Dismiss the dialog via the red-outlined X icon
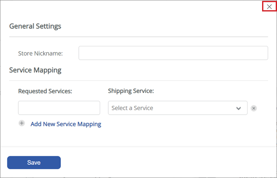 click(x=269, y=7)
